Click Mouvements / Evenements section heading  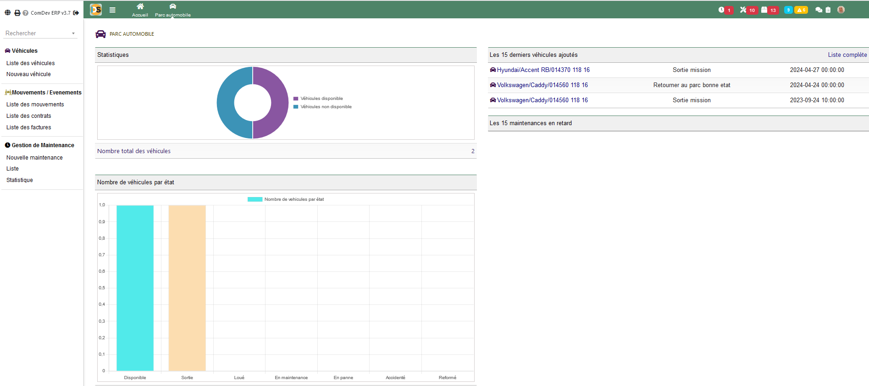43,93
